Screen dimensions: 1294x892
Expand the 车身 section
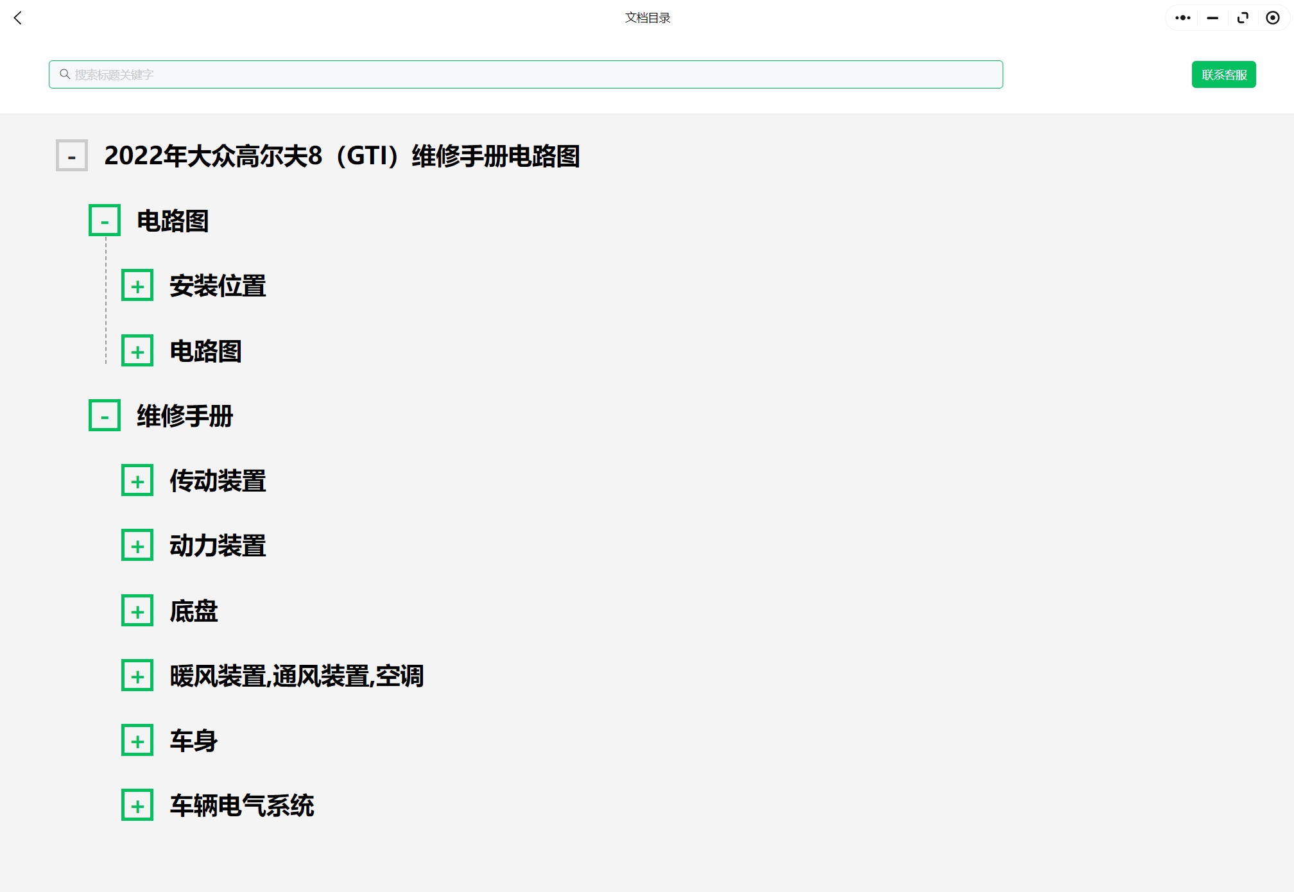click(x=139, y=741)
